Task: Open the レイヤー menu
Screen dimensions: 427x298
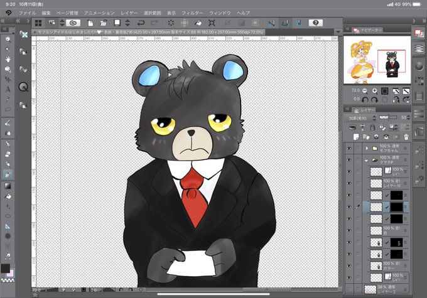Action: click(x=129, y=13)
